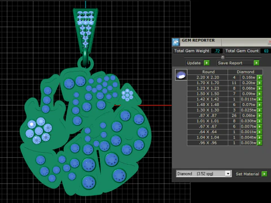Click the Total Gem Count label

242,51
